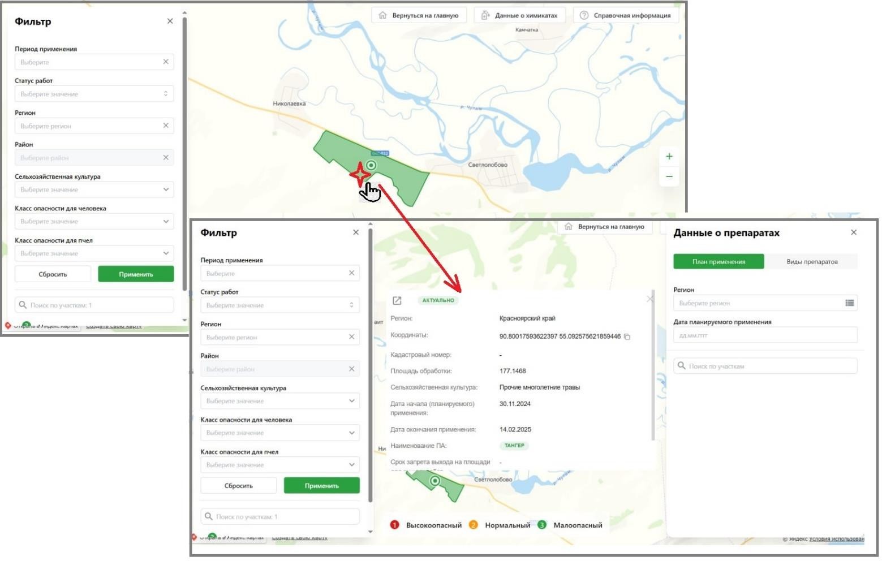
Task: Close the Данные о препаратах panel
Action: click(x=853, y=232)
